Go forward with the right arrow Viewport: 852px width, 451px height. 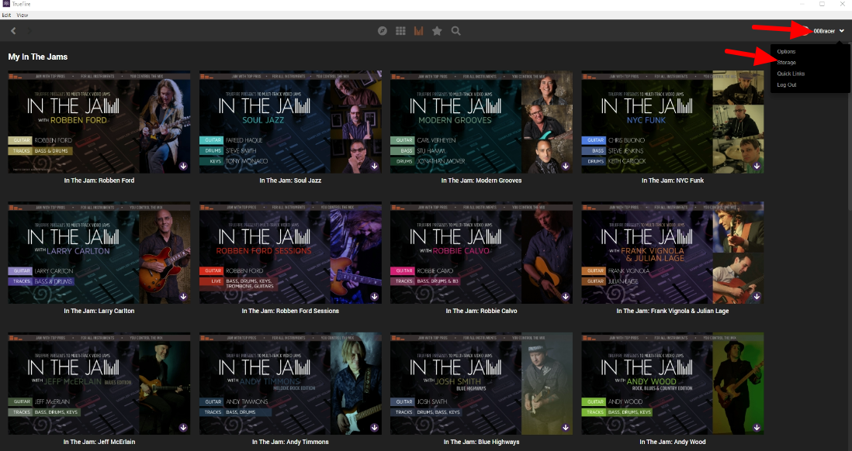tap(29, 31)
